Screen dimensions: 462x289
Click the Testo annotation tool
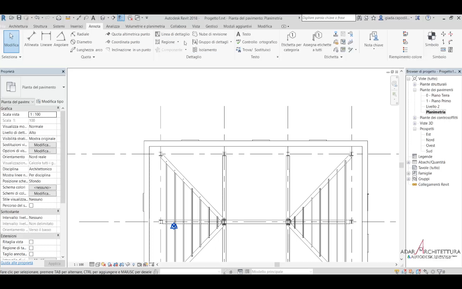(243, 34)
